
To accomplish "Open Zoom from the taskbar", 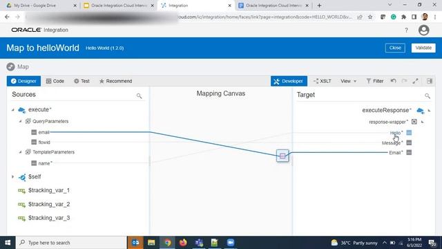I will (230, 243).
